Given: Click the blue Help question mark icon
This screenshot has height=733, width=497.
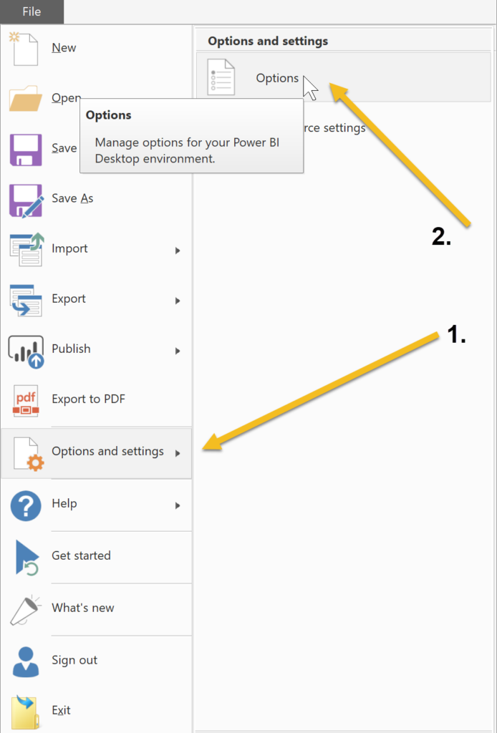Looking at the screenshot, I should (x=26, y=505).
